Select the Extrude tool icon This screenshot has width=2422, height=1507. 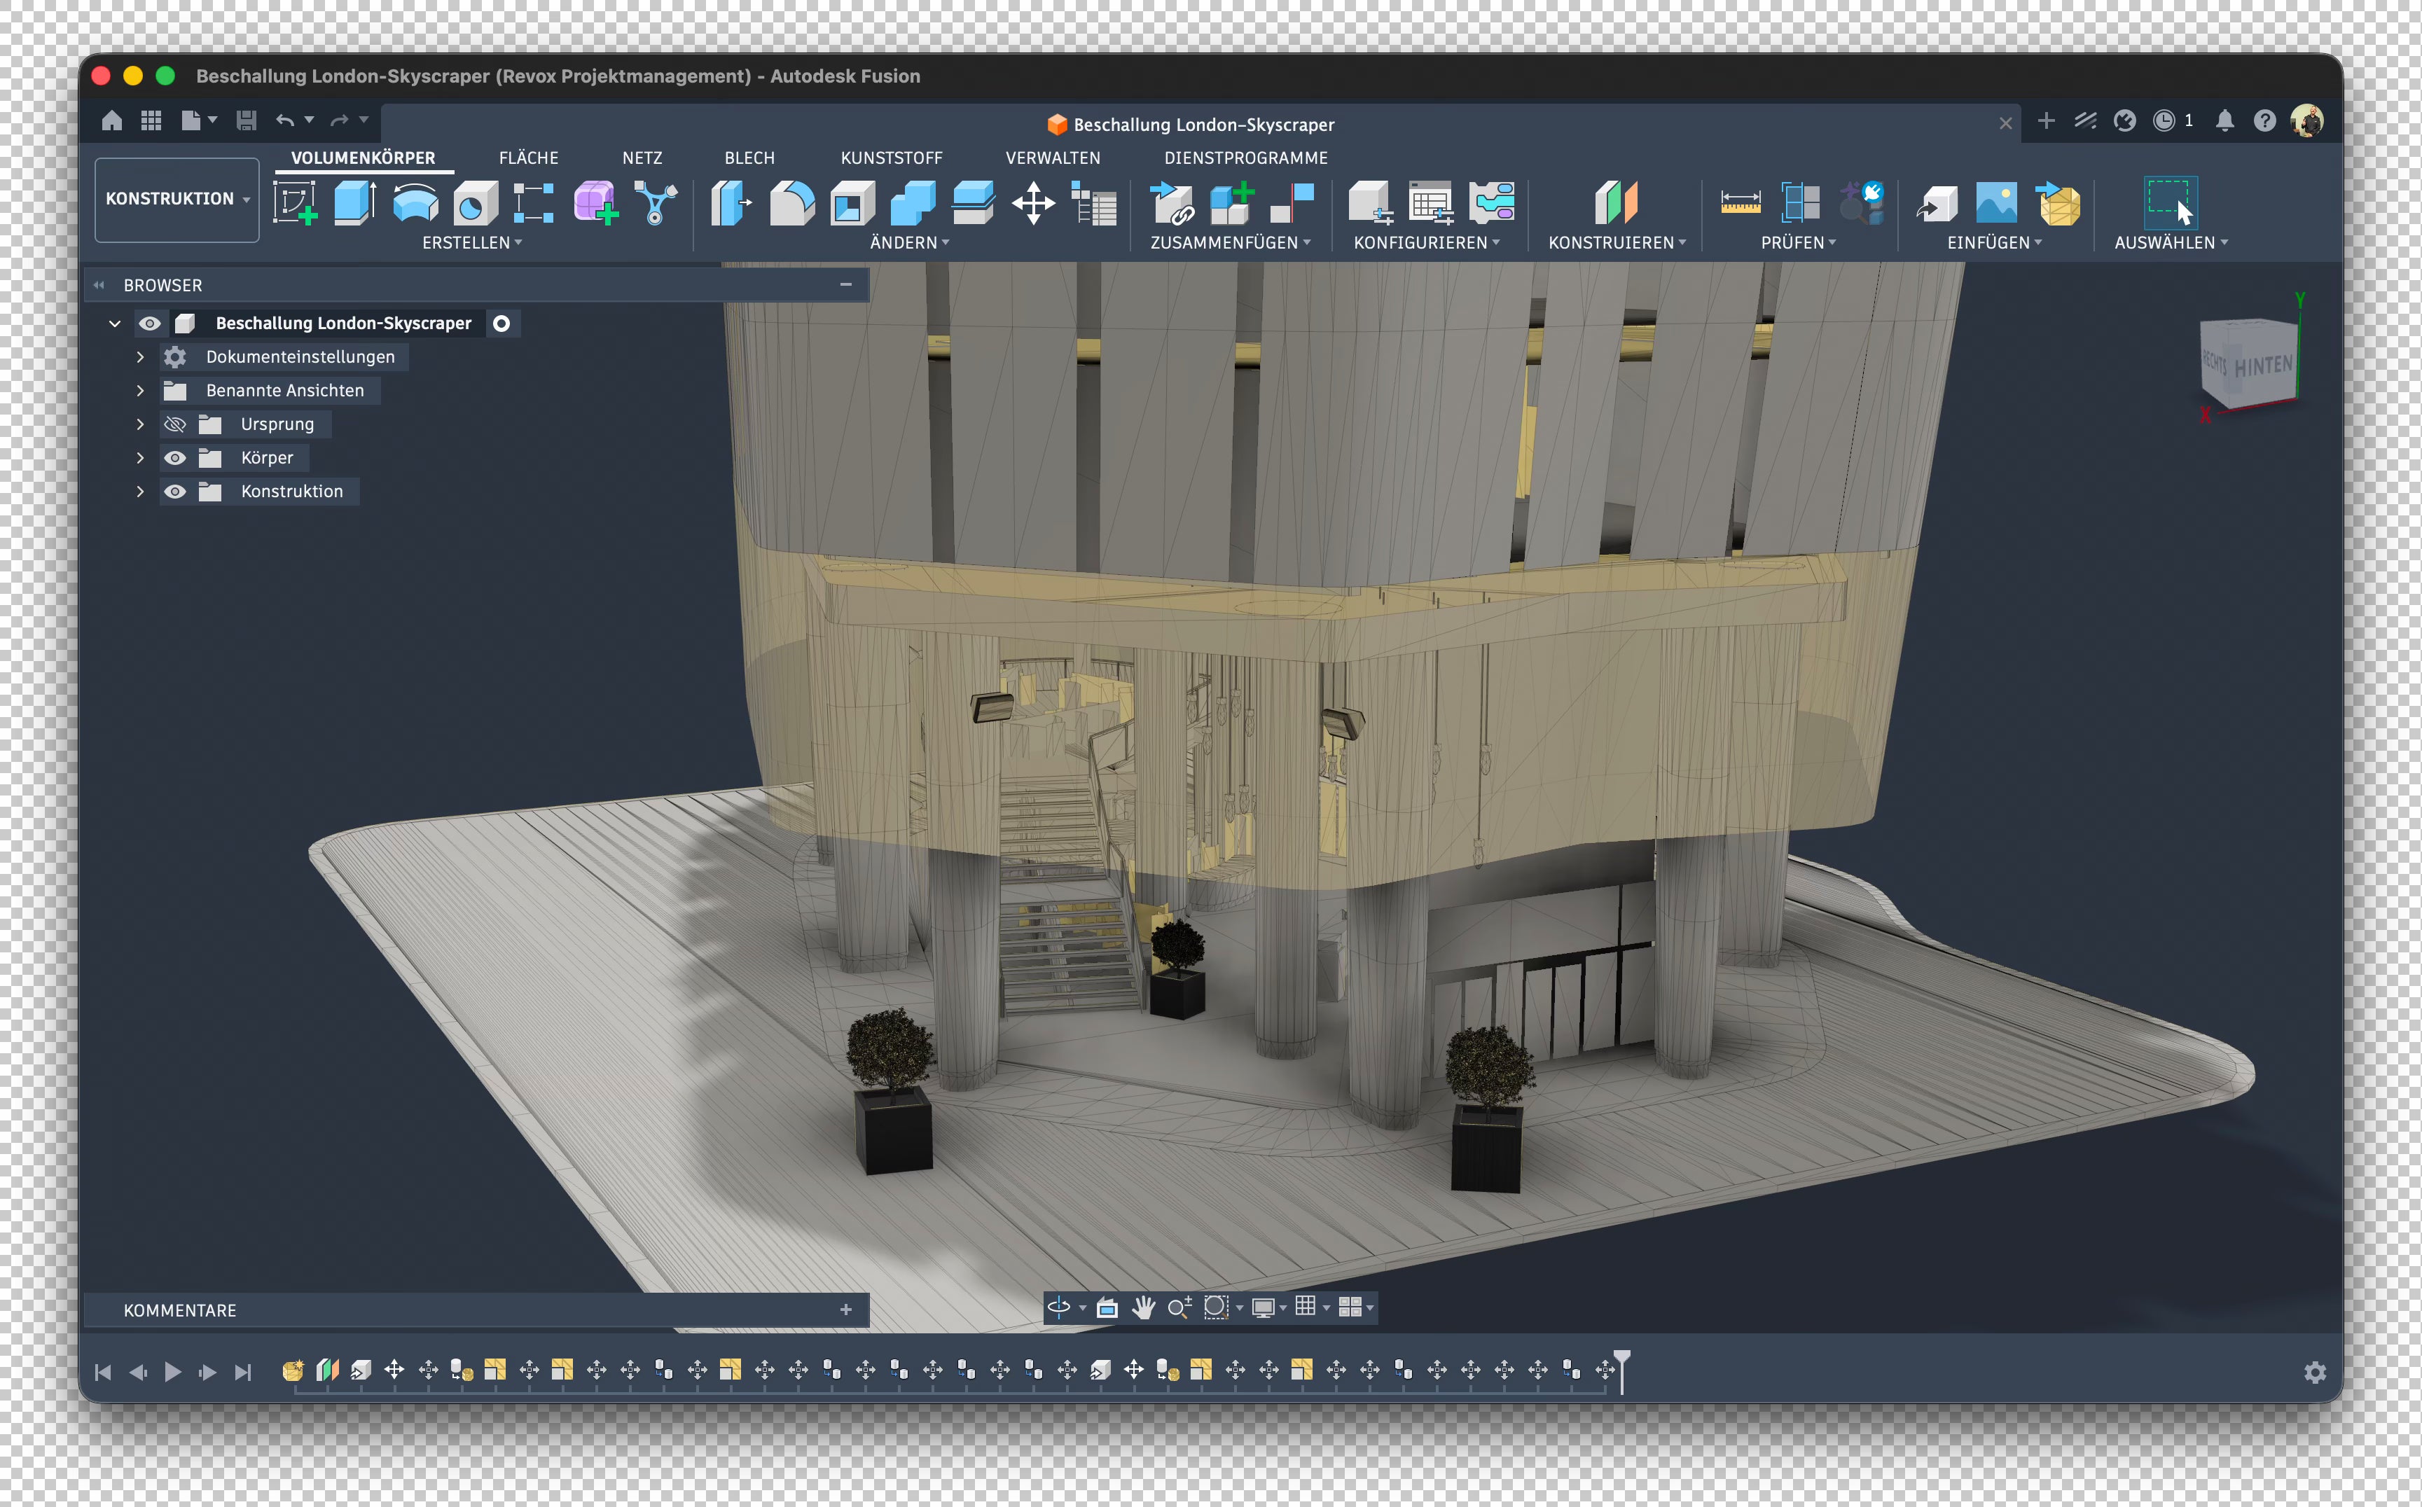(x=355, y=202)
